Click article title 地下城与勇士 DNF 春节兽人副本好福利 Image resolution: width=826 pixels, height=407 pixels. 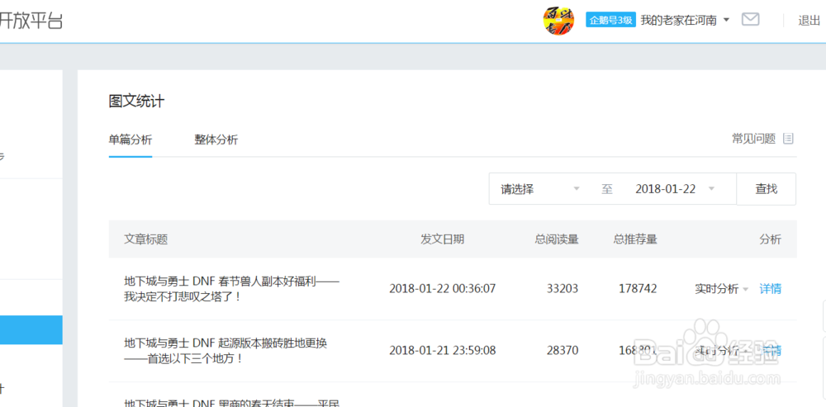coord(232,289)
